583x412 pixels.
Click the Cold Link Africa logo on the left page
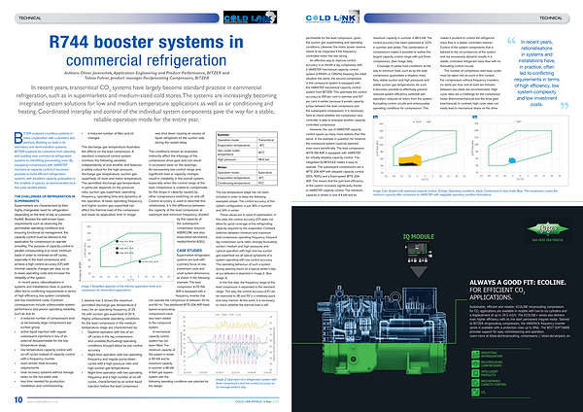[x=250, y=17]
